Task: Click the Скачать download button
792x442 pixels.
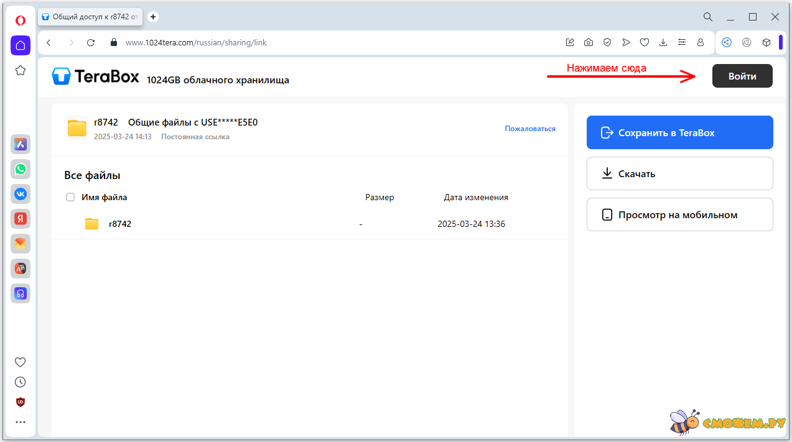Action: [x=680, y=173]
